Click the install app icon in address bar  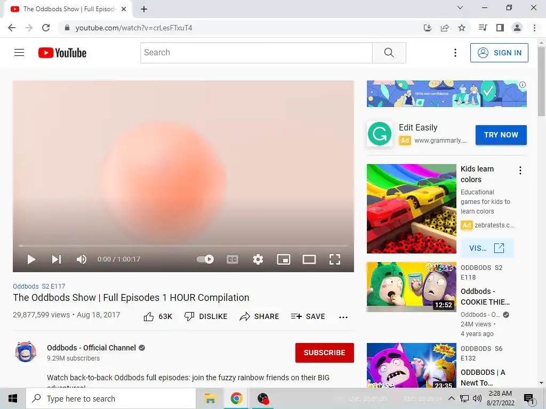tap(428, 28)
